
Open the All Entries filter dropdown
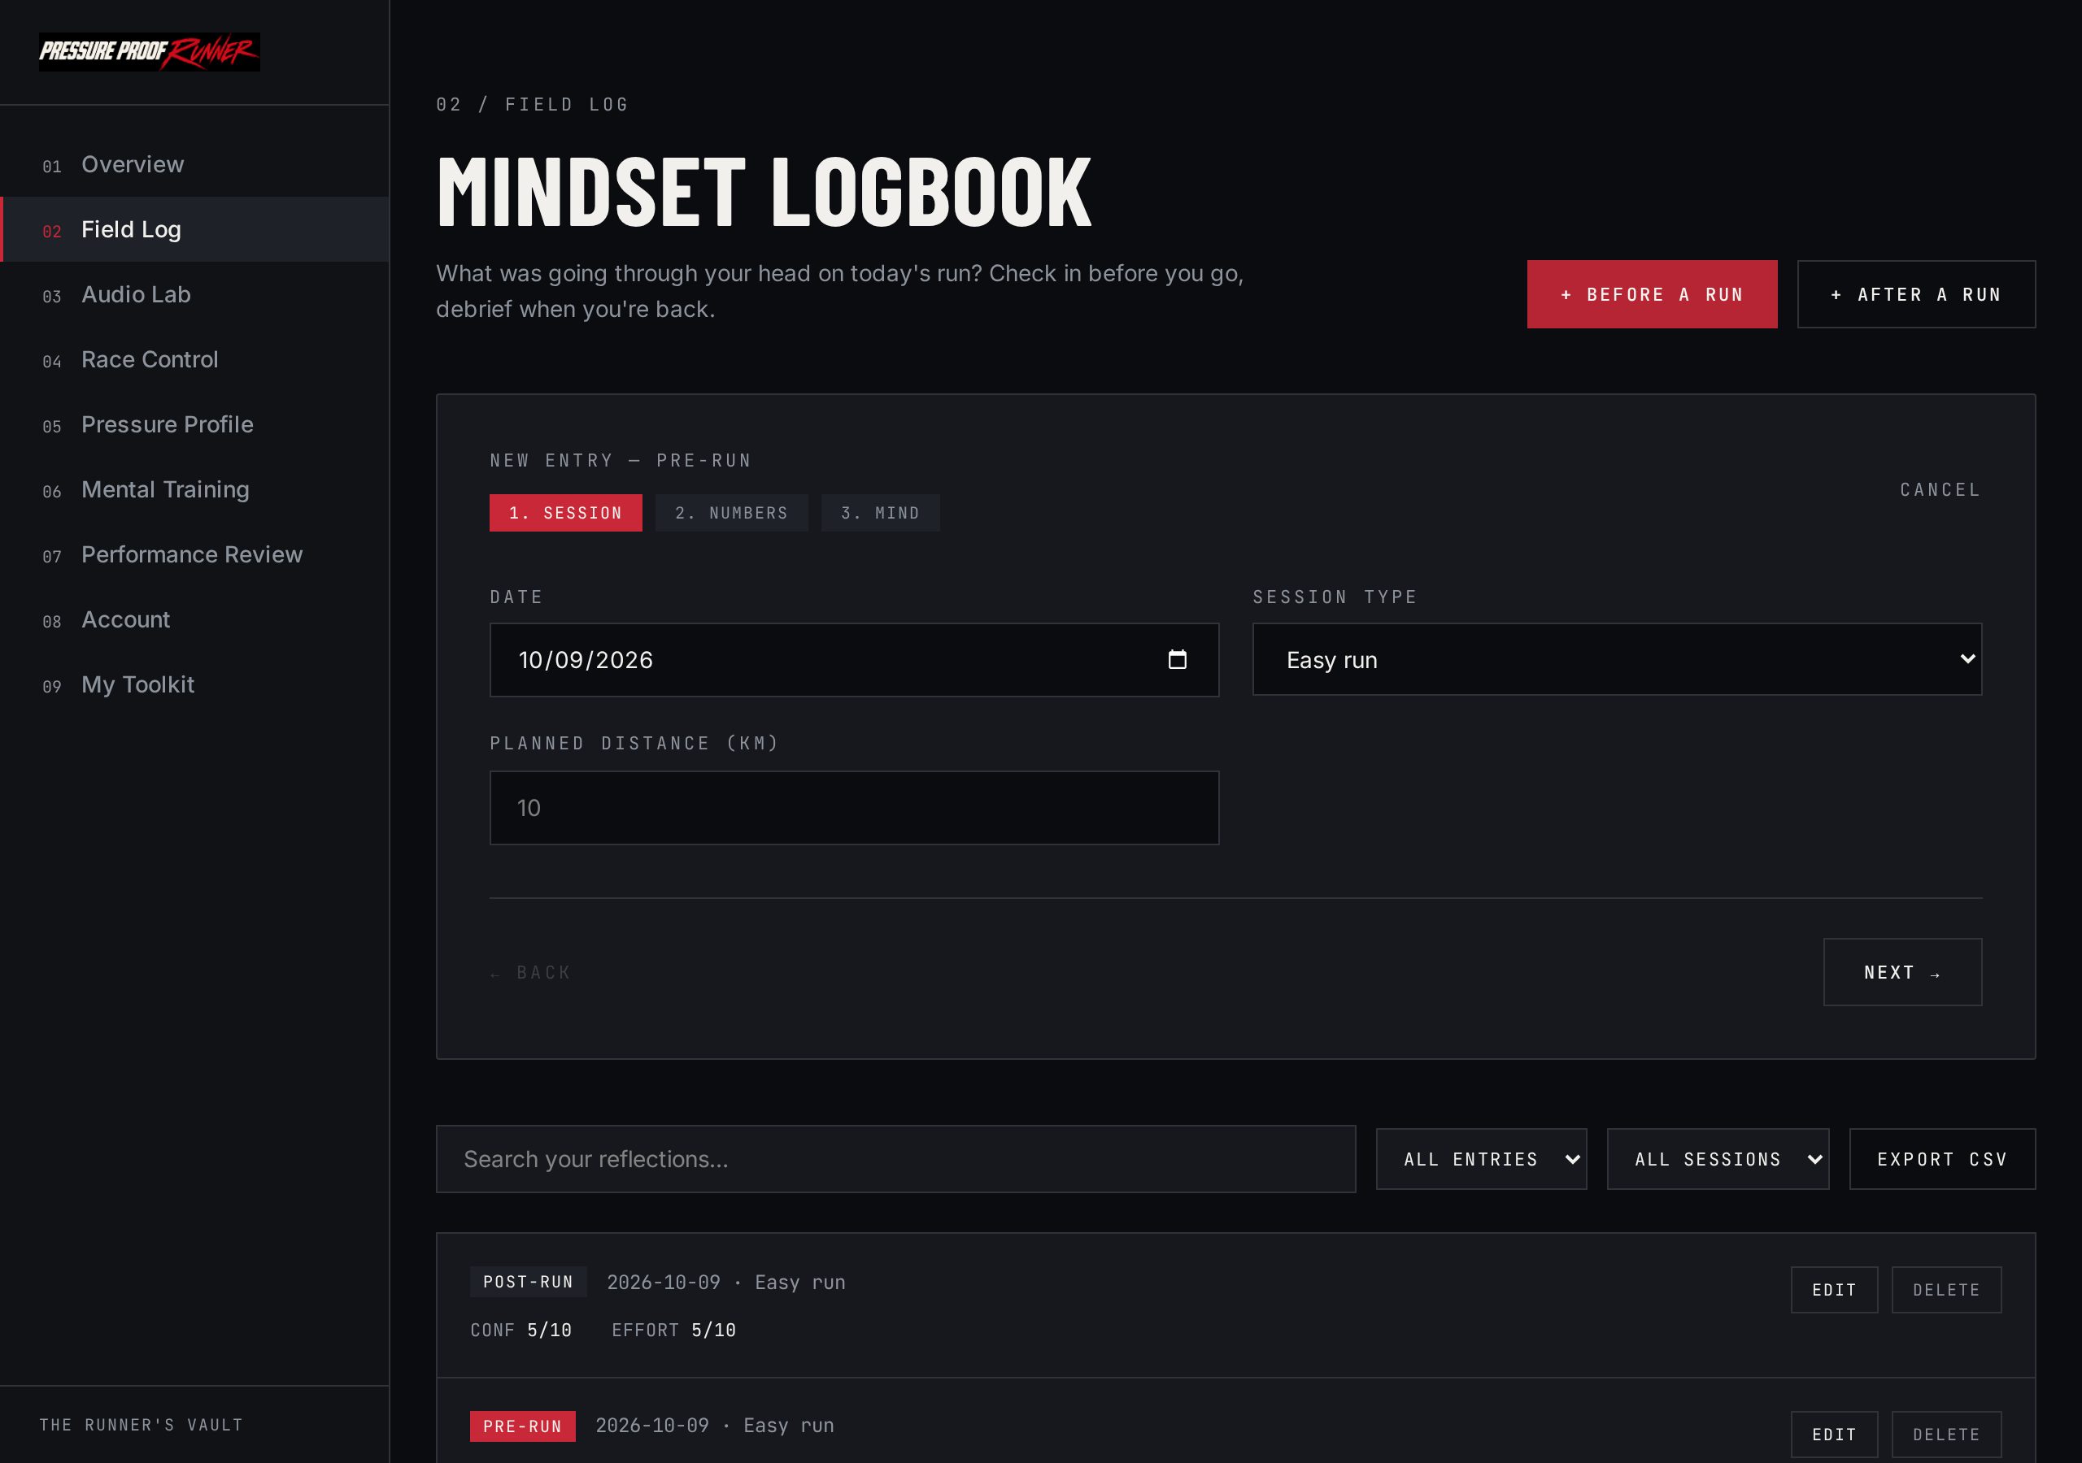[1481, 1159]
